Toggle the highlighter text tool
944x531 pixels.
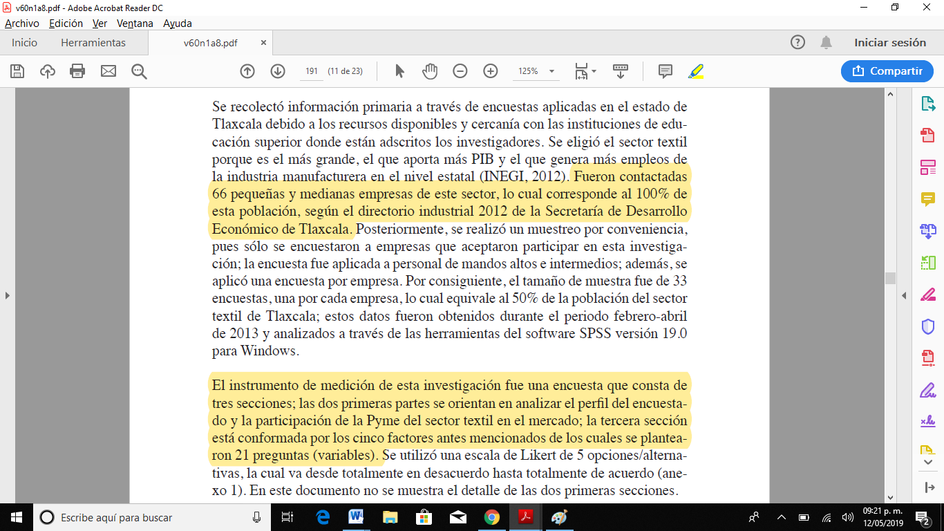(695, 71)
